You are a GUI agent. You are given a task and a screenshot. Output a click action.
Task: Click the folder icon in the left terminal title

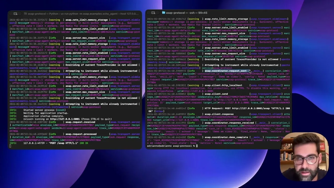pyautogui.click(x=26, y=14)
